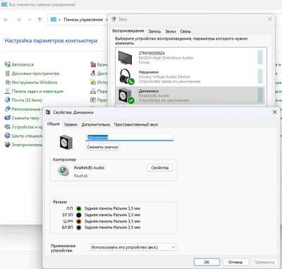Click the Панель задач и навигация icon

(x=8, y=91)
